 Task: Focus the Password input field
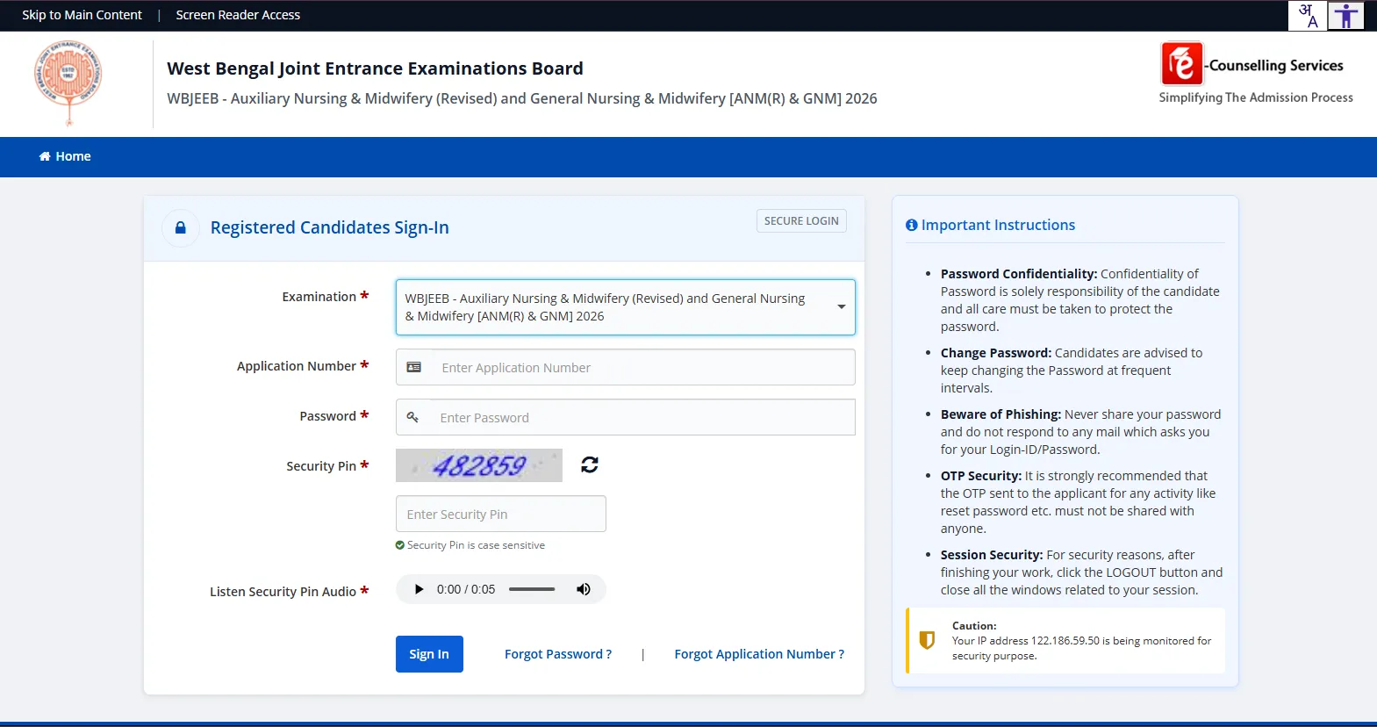[x=625, y=417]
